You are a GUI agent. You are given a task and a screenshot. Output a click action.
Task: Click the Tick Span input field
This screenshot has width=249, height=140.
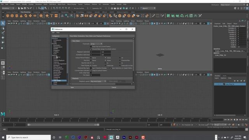95,75
